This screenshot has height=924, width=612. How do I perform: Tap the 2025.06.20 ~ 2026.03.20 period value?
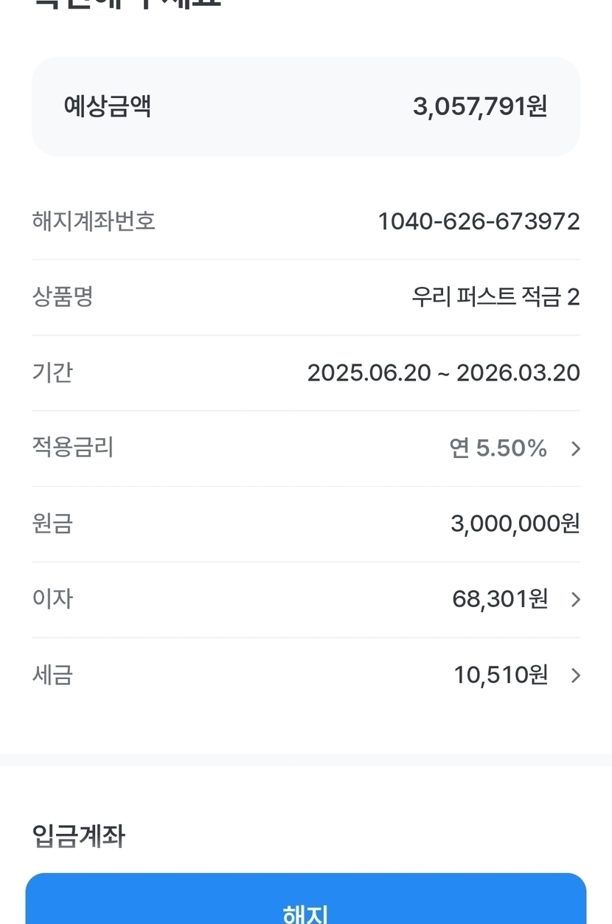click(x=443, y=372)
